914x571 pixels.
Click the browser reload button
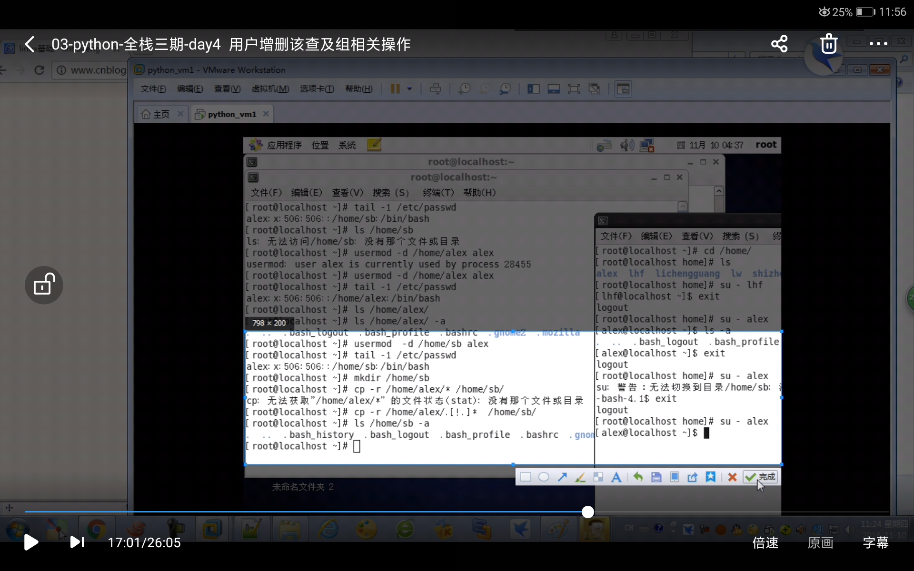click(x=40, y=70)
